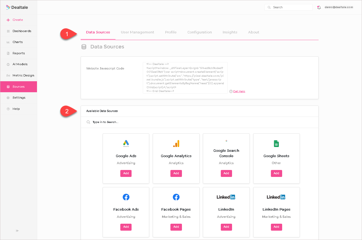Image resolution: width=362 pixels, height=240 pixels.
Task: Click the LinkedIn Advertising logo
Action: pos(226,197)
